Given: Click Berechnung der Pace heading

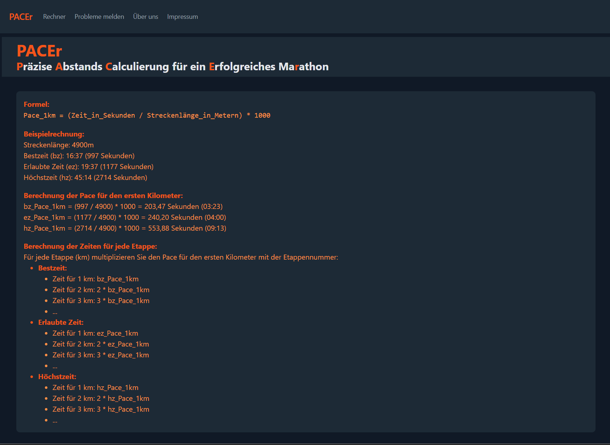Looking at the screenshot, I should click(103, 196).
